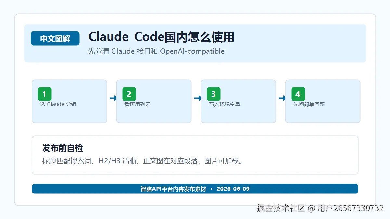The image size is (390, 219).
Task: Click the green number 1 badge
Action: [45, 94]
